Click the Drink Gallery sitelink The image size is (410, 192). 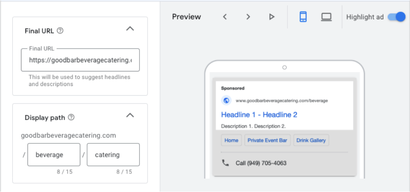311,140
